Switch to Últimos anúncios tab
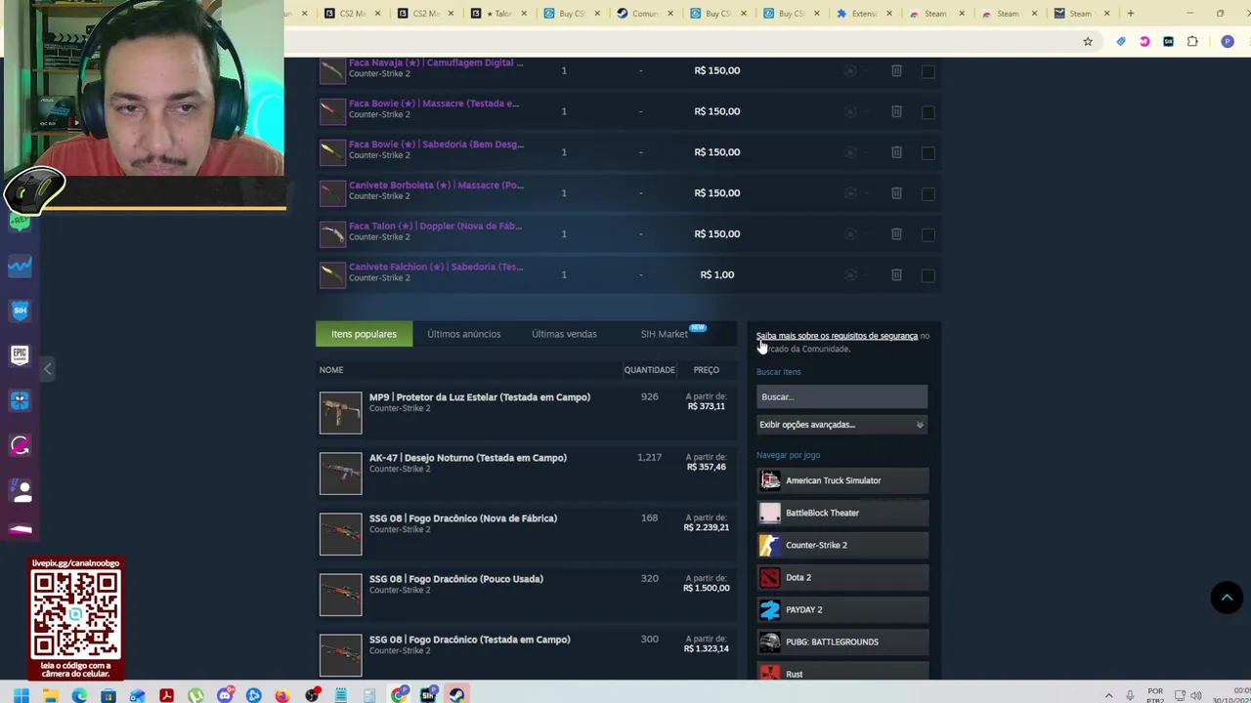 (x=463, y=334)
